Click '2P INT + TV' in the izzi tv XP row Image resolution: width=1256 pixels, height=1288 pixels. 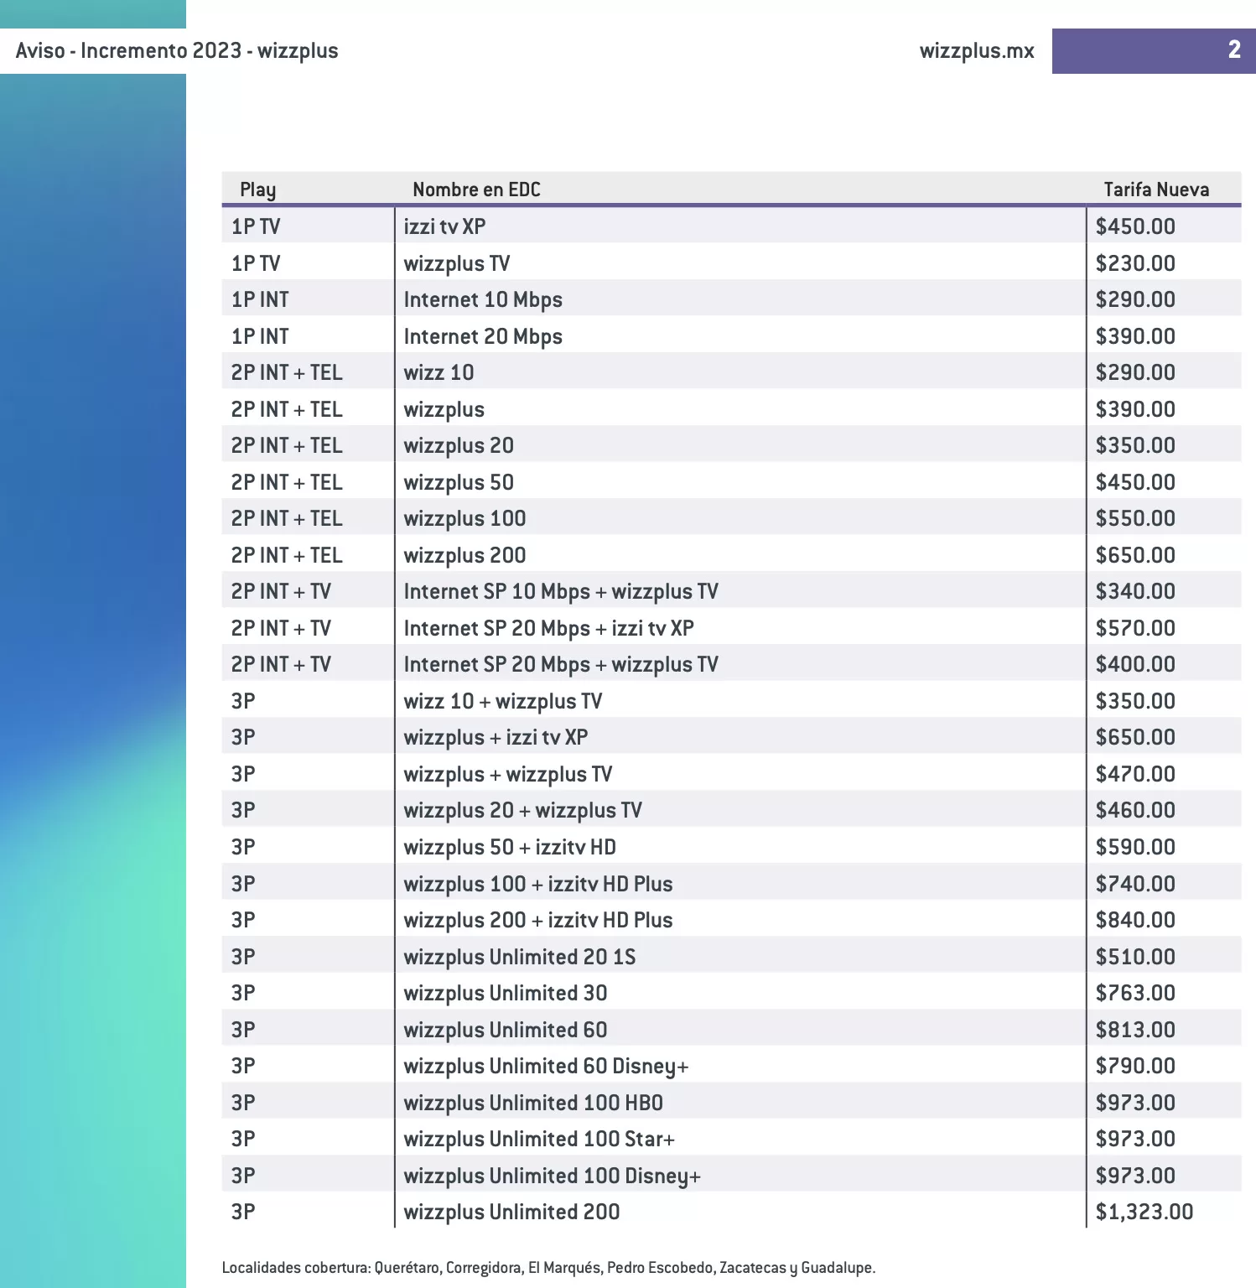[x=281, y=628]
